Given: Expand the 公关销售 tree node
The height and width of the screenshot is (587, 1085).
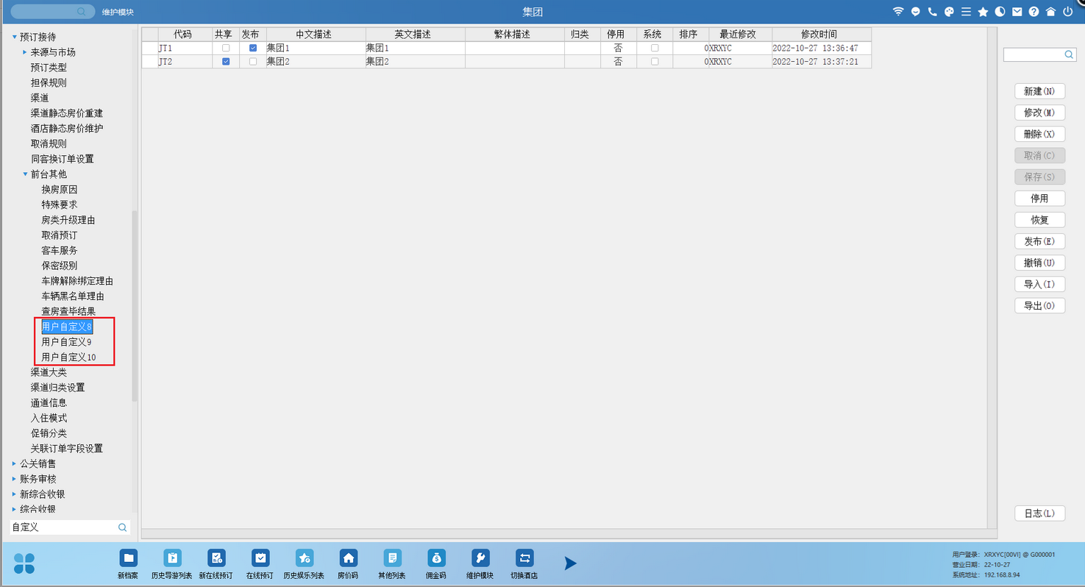Looking at the screenshot, I should point(14,463).
